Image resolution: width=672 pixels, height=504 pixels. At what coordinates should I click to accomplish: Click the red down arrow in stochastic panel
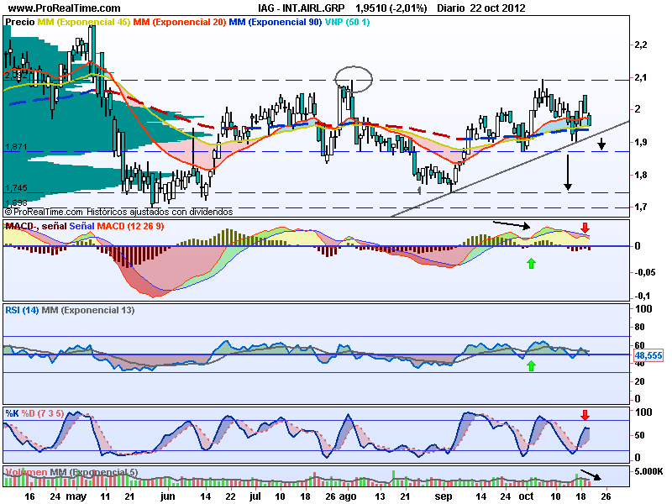click(x=585, y=415)
